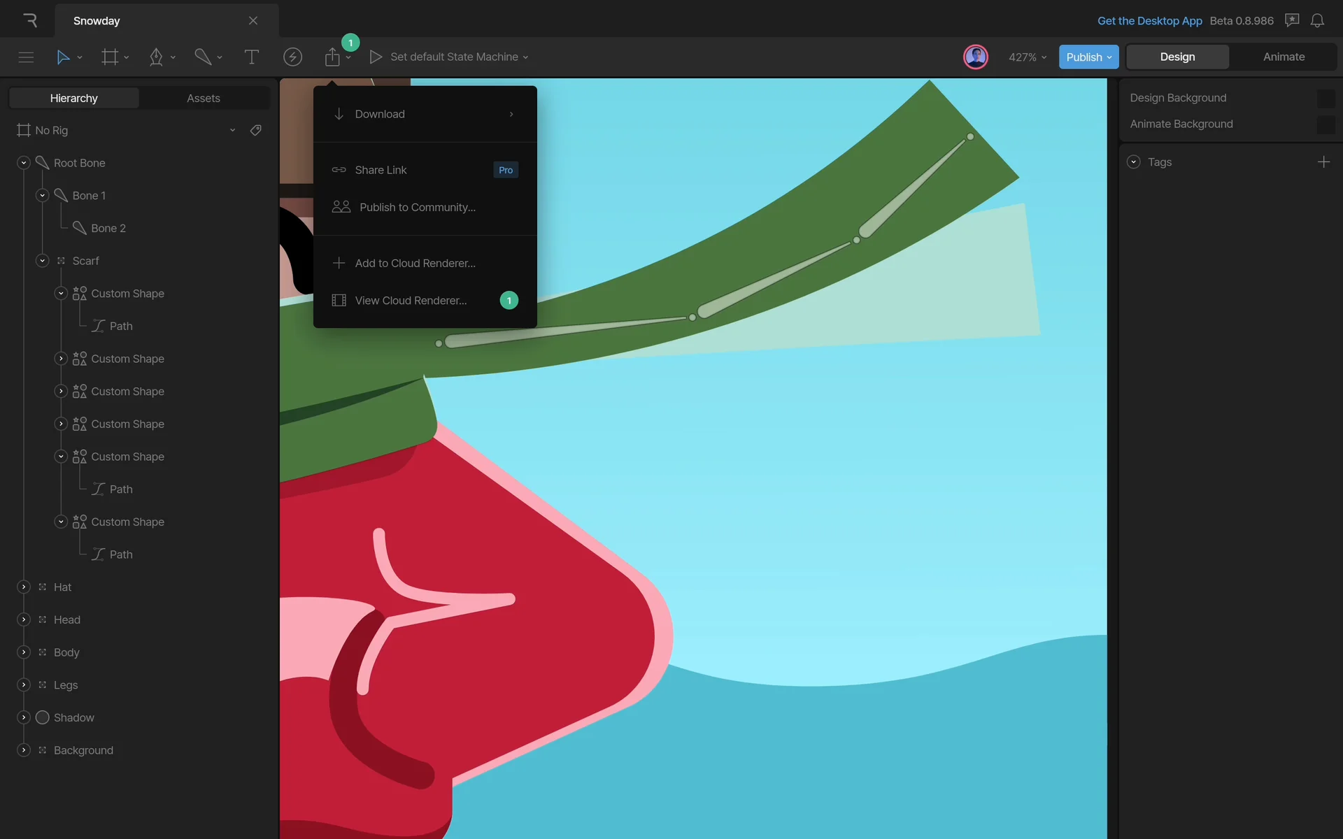
Task: Select the Text tool
Action: click(x=251, y=57)
